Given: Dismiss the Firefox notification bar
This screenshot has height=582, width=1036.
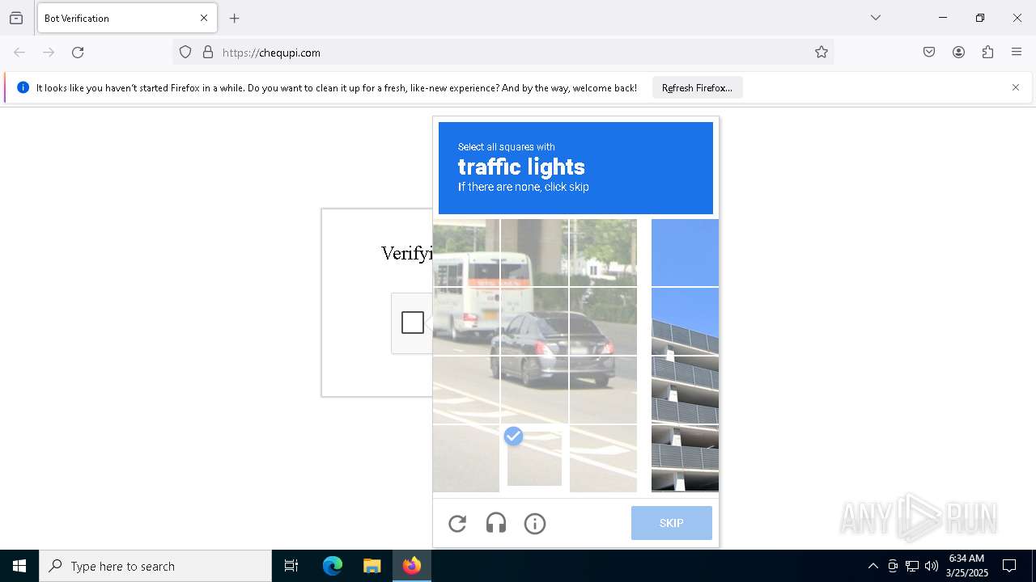Looking at the screenshot, I should (1016, 87).
